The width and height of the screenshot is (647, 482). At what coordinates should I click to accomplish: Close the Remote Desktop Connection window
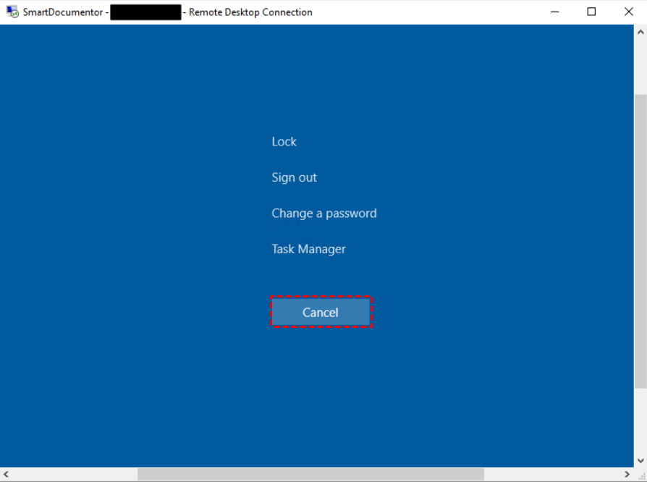[627, 12]
